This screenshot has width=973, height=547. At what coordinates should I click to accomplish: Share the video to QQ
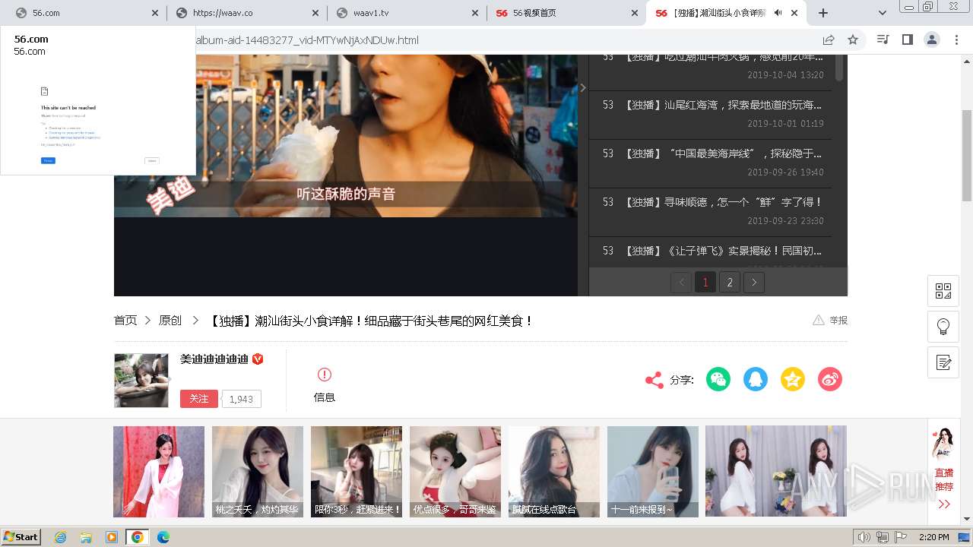point(756,379)
